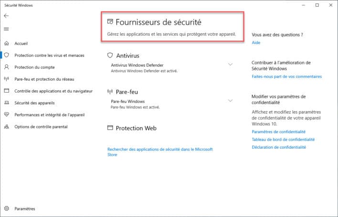This screenshot has height=217, width=338.
Task: Open Tableau de bord de confidentialité
Action: point(283,139)
